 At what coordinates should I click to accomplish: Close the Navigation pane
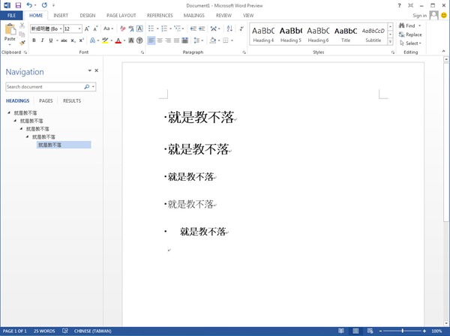coord(97,70)
